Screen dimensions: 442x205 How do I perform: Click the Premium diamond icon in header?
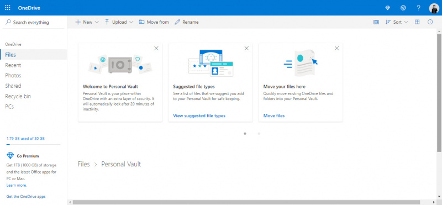[x=388, y=8]
